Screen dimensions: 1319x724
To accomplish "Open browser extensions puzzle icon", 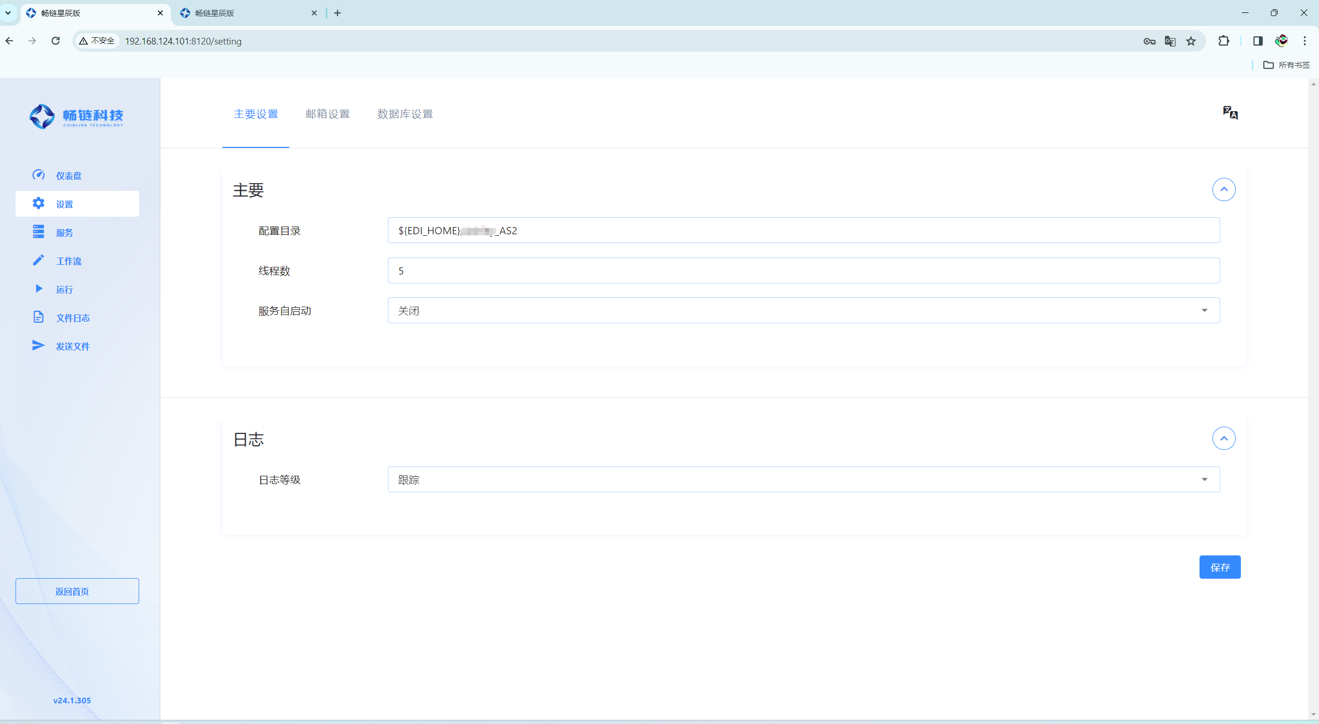I will (x=1224, y=41).
